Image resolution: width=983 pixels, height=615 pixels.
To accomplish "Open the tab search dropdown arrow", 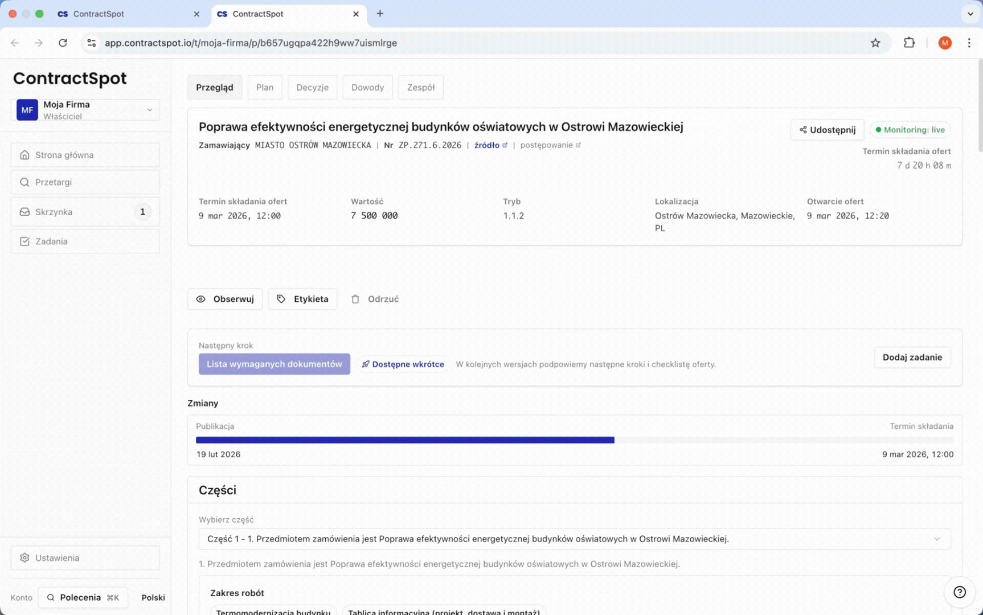I will pyautogui.click(x=970, y=14).
